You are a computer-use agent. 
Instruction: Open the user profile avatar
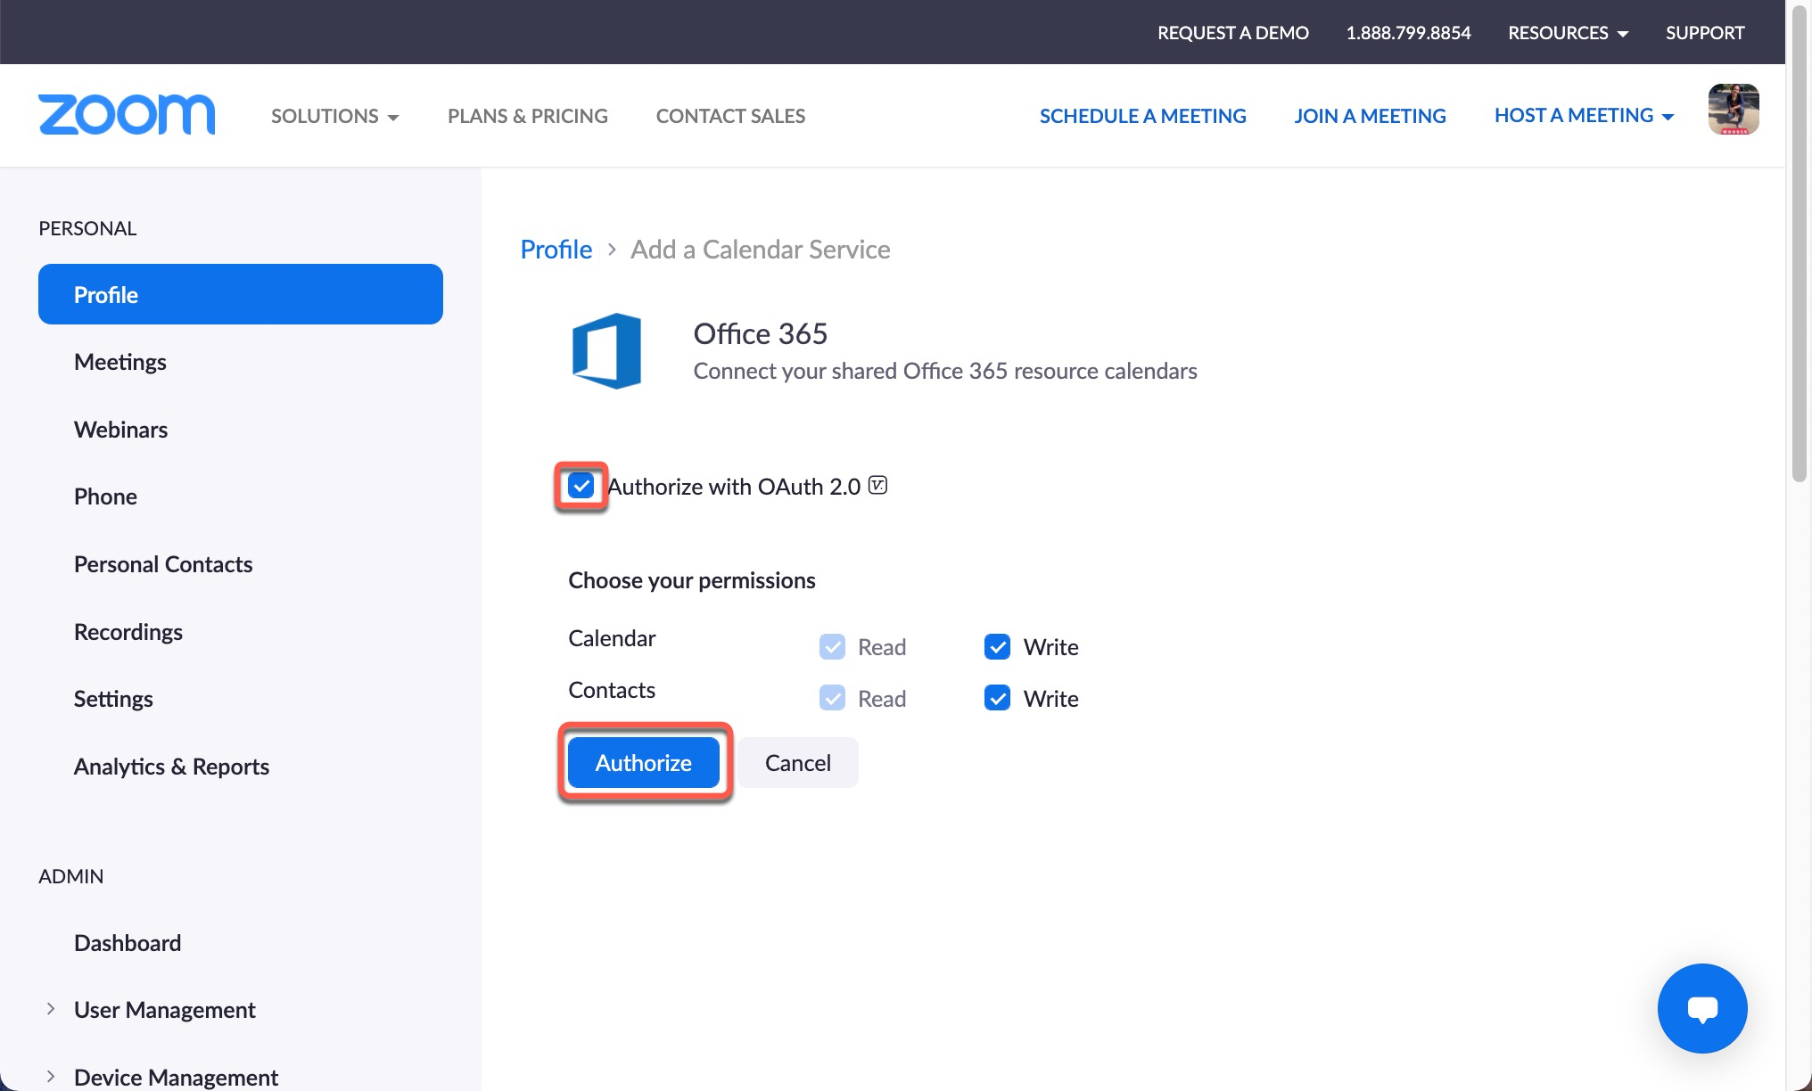point(1733,110)
